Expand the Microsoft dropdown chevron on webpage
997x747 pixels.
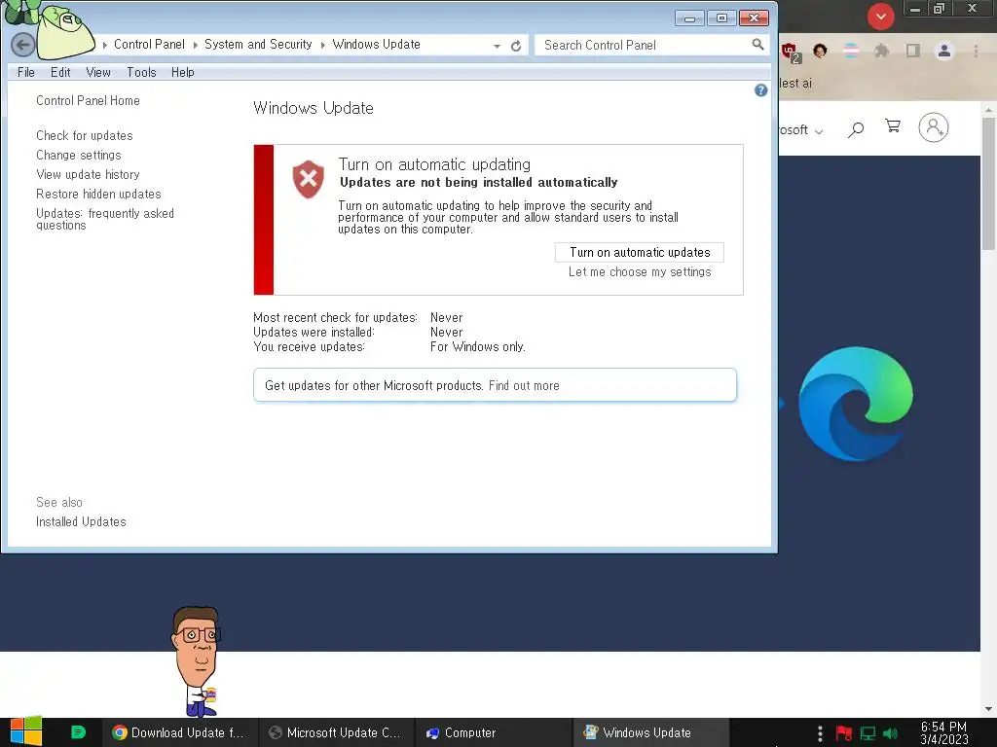[x=819, y=131]
